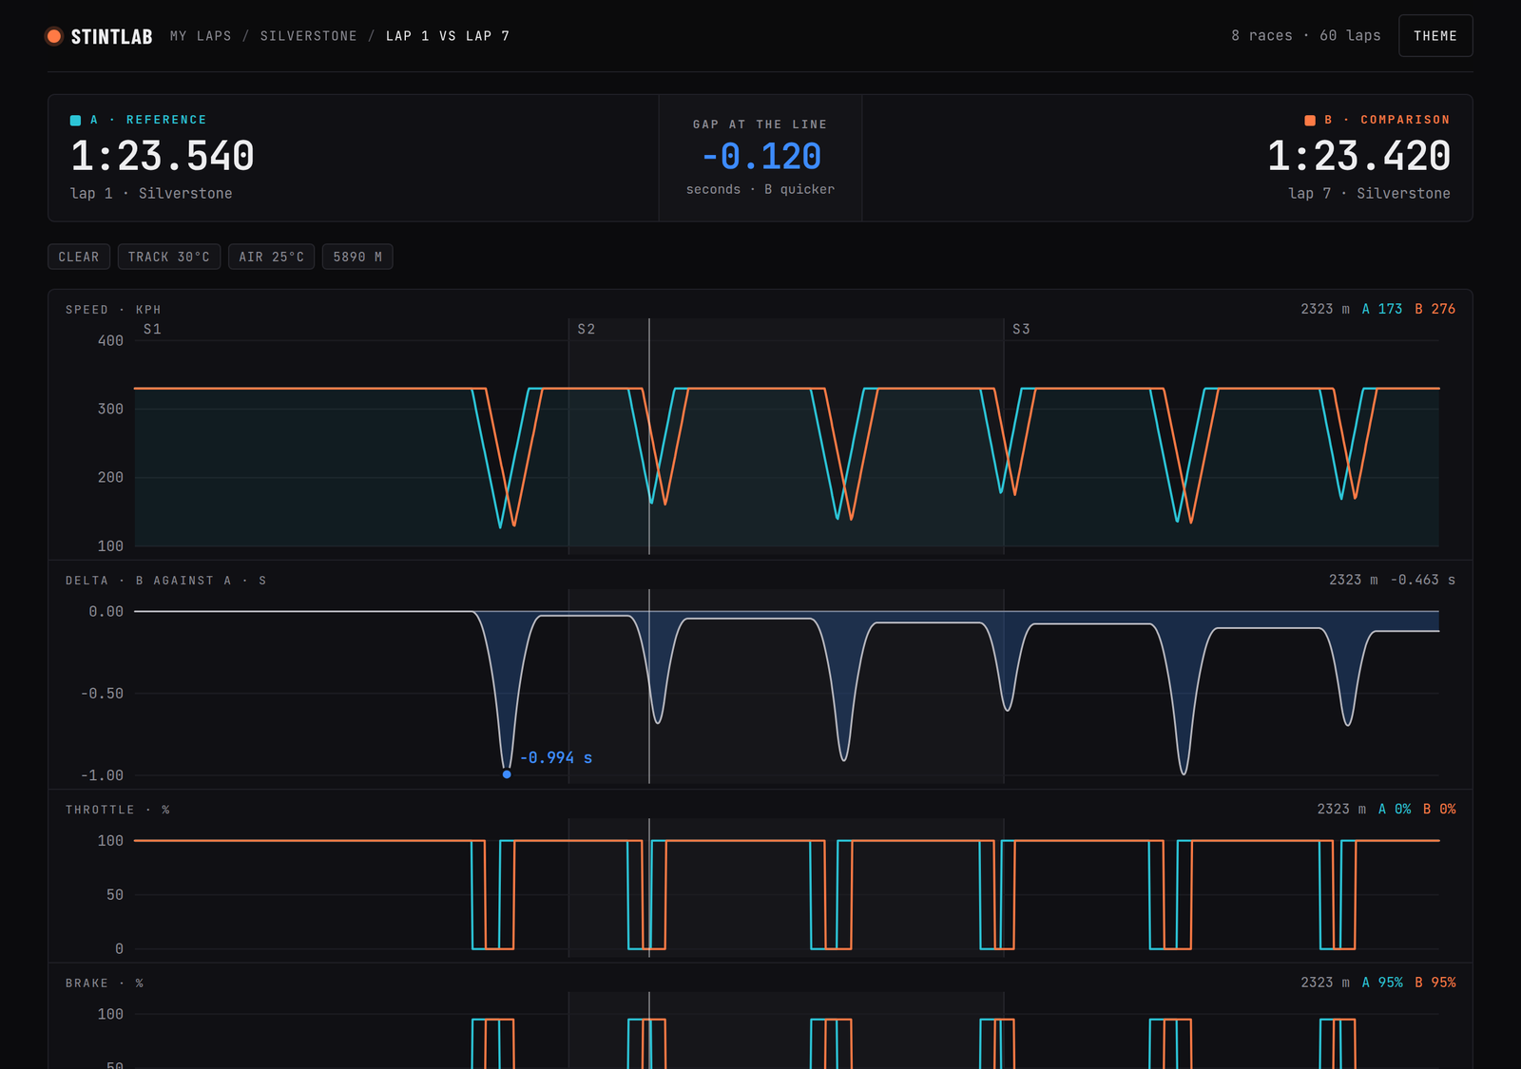Click the LAP 1 VS LAP 7 breadcrumb
Viewport: 1521px width, 1069px height.
pyautogui.click(x=448, y=36)
